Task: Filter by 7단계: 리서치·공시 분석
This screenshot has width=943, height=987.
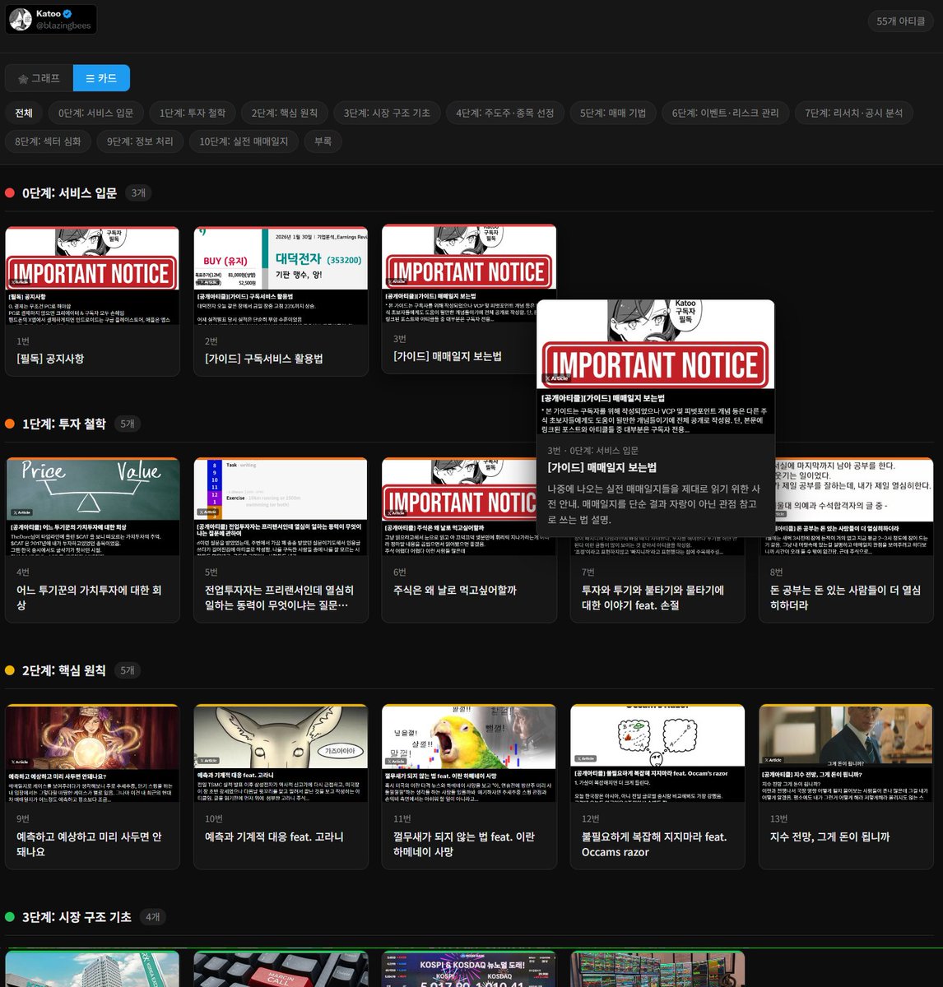Action: point(853,113)
